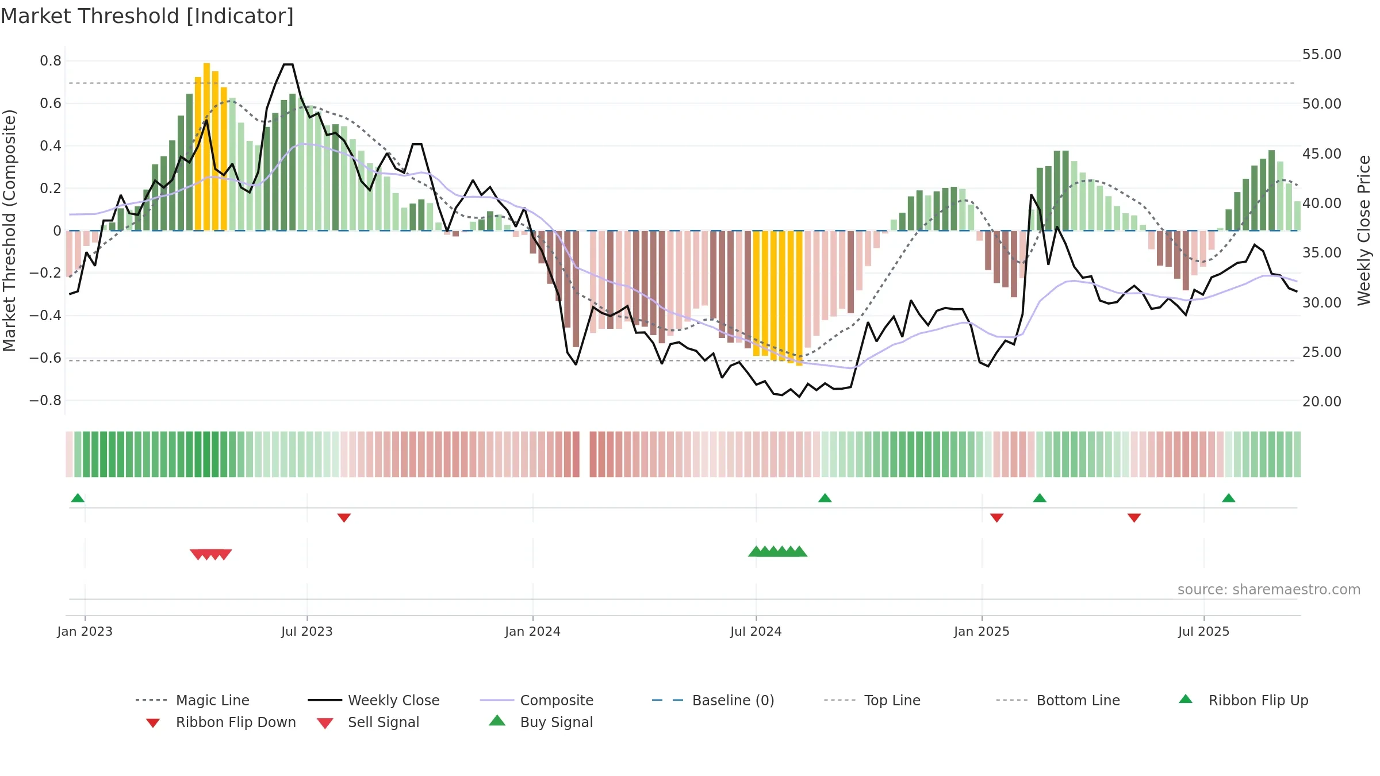Toggle the Composite legend entry

536,700
